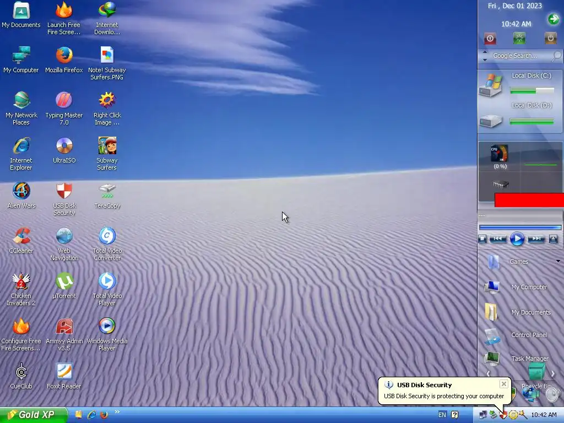564x423 pixels.
Task: Launch CueClub game icon
Action: click(x=21, y=376)
